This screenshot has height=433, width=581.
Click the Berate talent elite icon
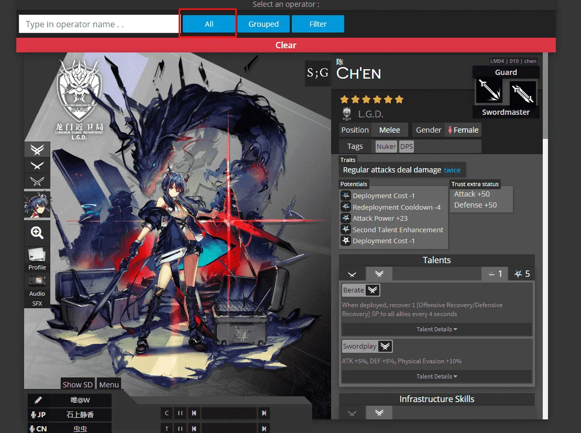373,290
